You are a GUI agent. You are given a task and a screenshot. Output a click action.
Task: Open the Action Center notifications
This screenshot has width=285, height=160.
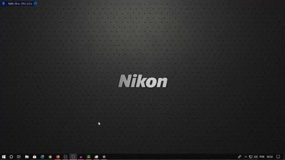tap(278, 157)
